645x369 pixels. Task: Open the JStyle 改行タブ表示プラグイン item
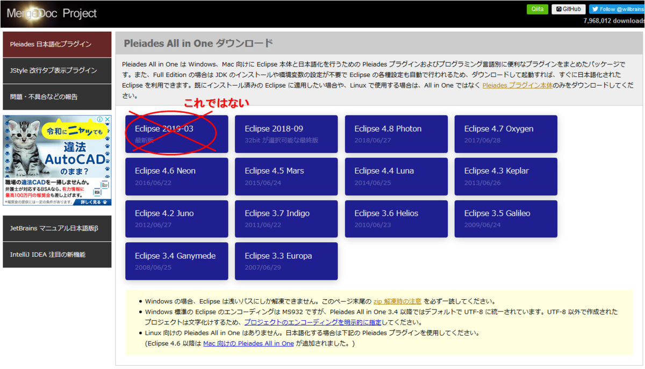[x=57, y=71]
